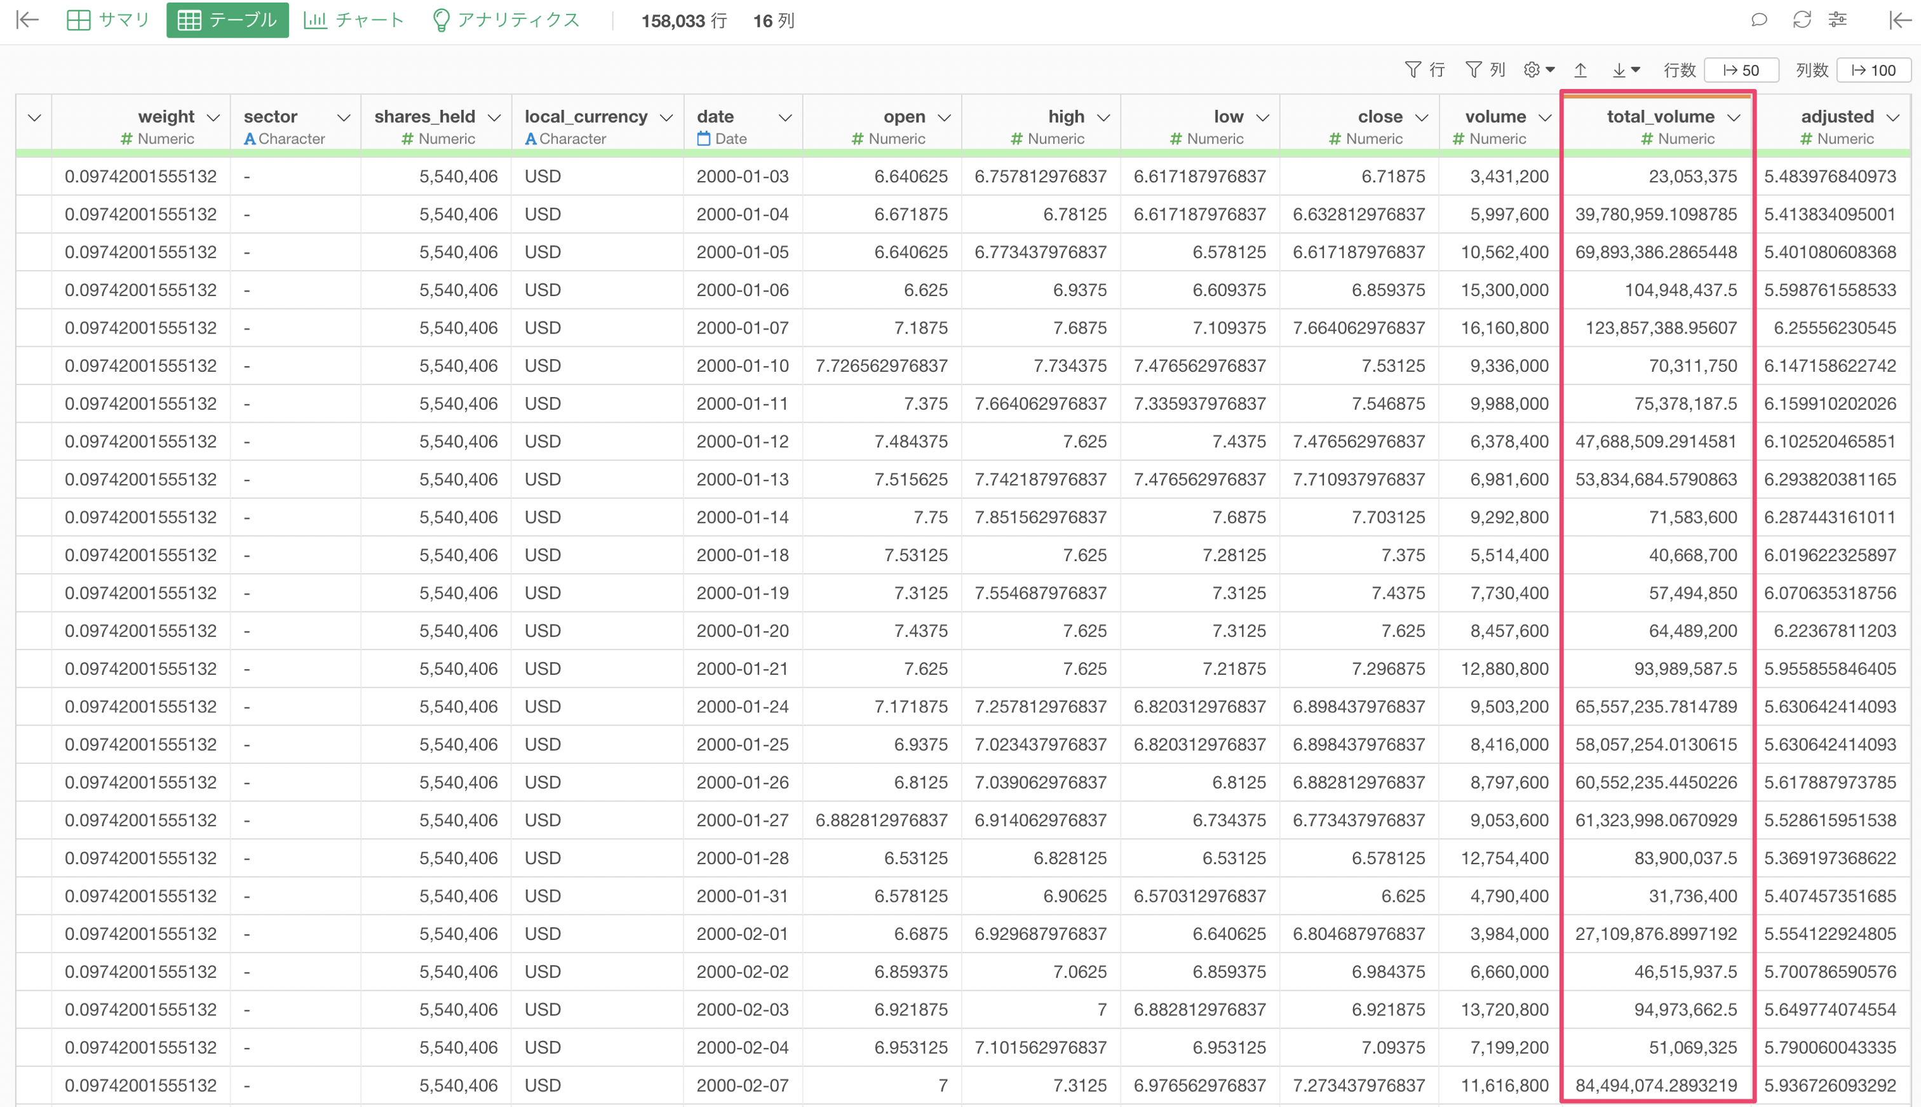
Task: Open the shares_held column menu chevron
Action: pos(494,117)
